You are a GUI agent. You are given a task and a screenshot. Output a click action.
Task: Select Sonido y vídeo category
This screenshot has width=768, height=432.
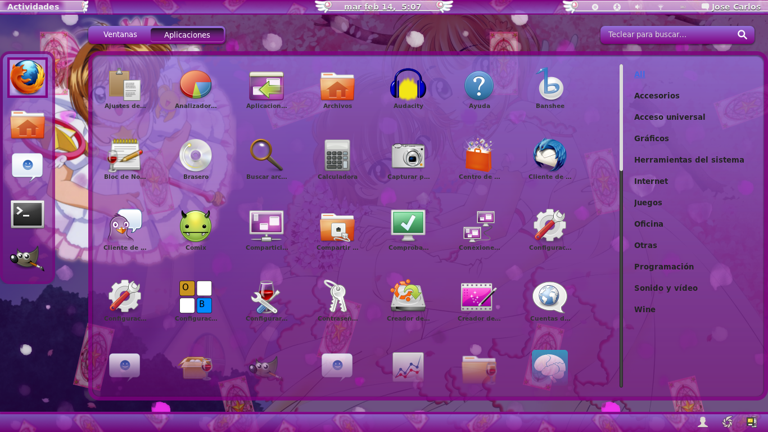pyautogui.click(x=666, y=288)
